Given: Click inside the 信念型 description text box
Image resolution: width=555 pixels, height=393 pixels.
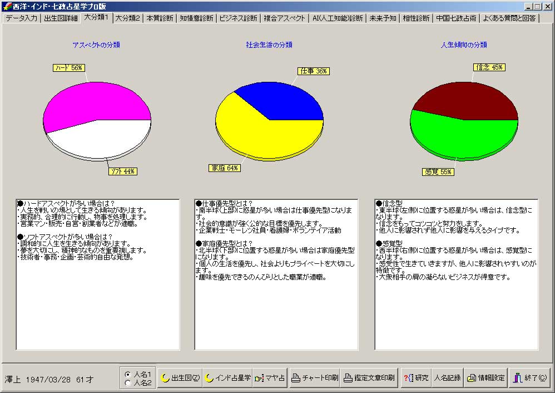Looking at the screenshot, I should click(x=457, y=274).
